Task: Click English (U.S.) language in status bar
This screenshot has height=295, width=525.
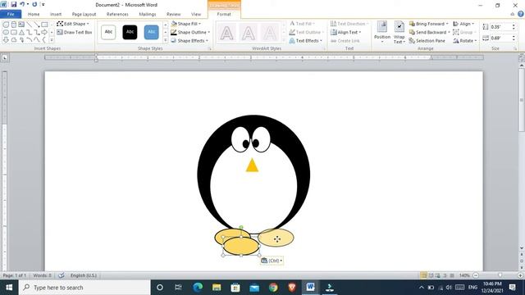Action: coord(84,275)
